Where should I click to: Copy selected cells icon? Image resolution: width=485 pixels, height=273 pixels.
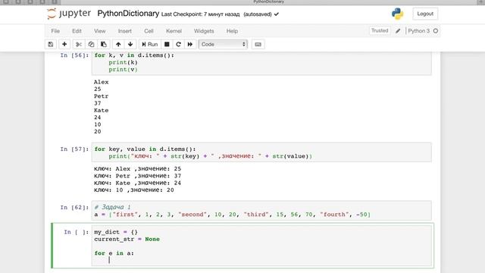91,44
